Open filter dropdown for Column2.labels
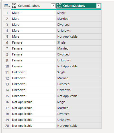The image size is (114, 133). 98,6
